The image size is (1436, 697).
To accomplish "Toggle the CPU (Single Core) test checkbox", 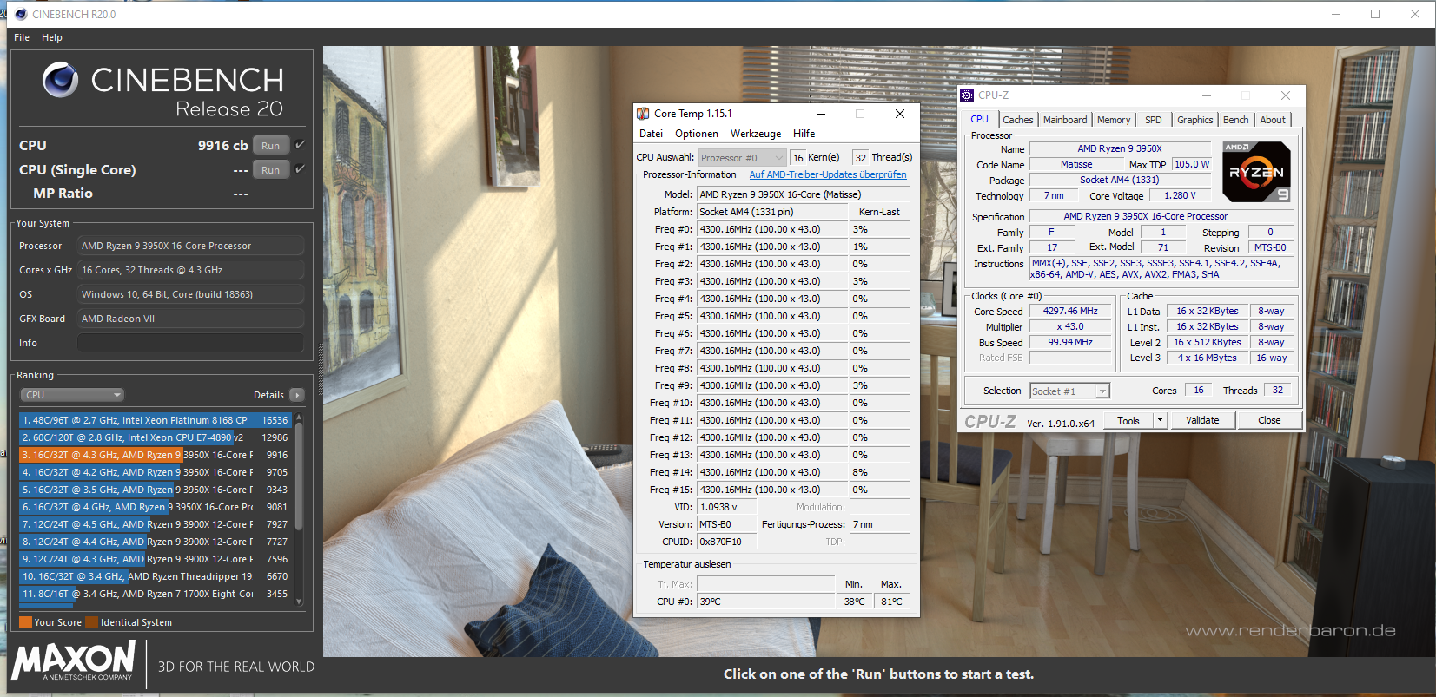I will coord(300,169).
